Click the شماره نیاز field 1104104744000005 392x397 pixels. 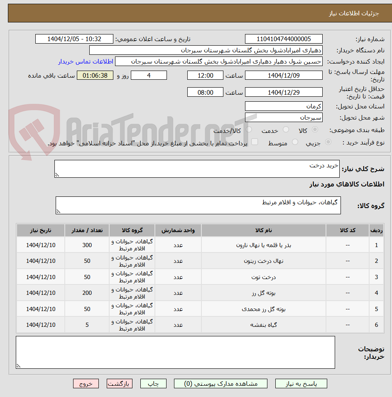(x=284, y=39)
